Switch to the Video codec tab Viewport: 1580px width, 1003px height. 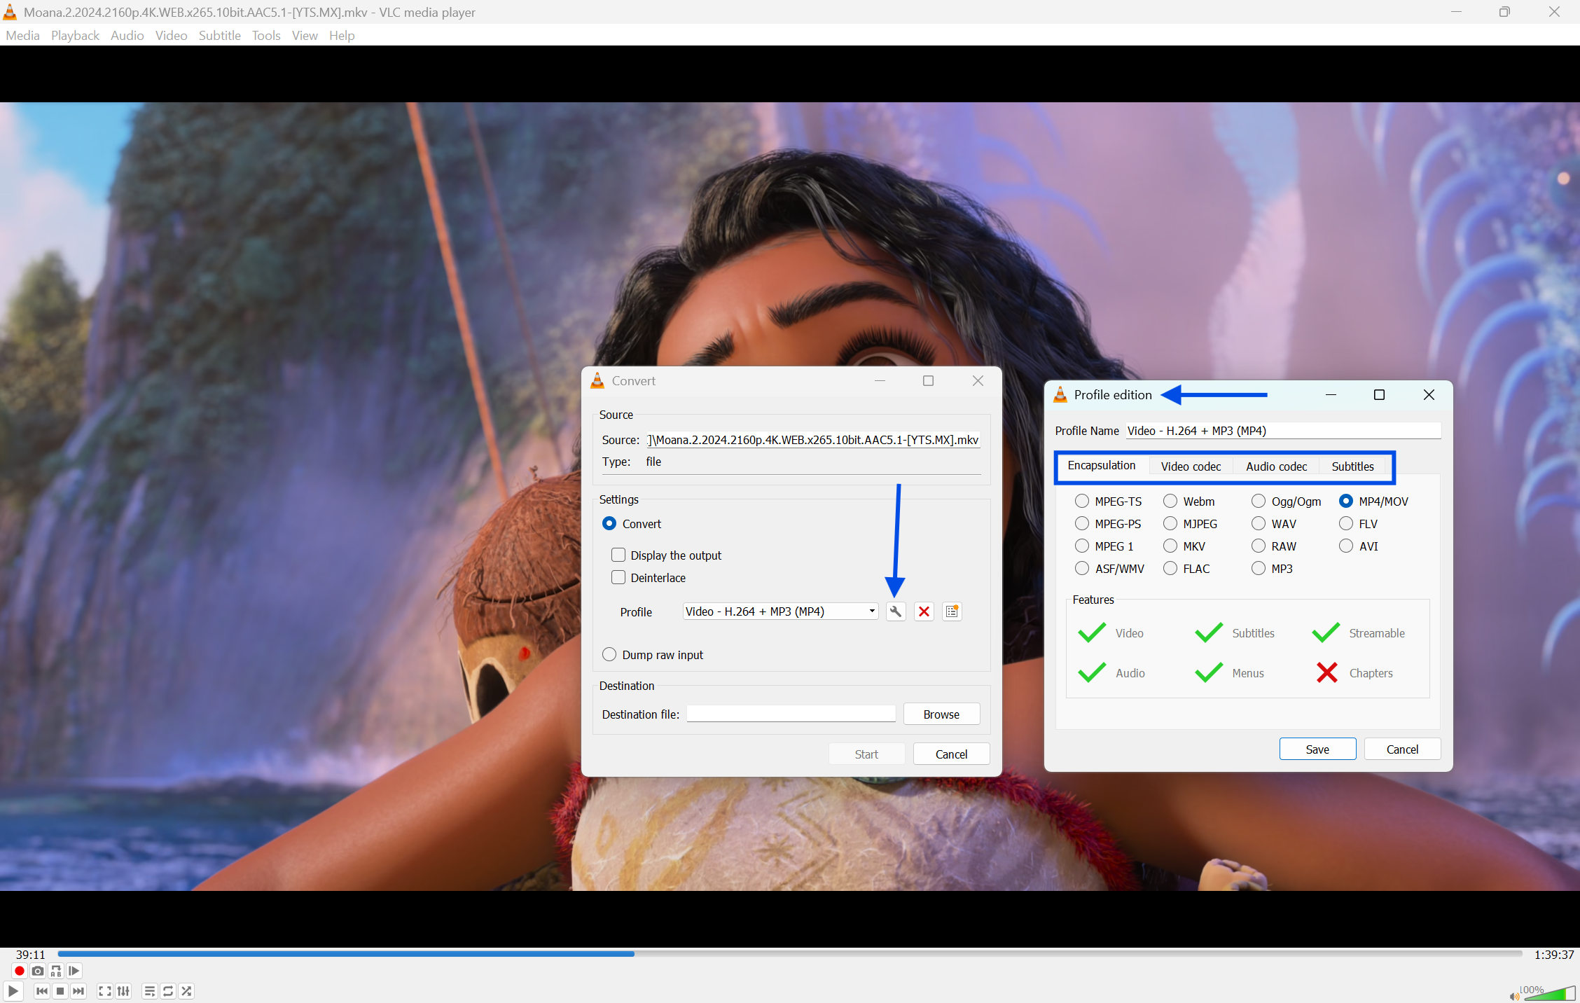[x=1190, y=466]
